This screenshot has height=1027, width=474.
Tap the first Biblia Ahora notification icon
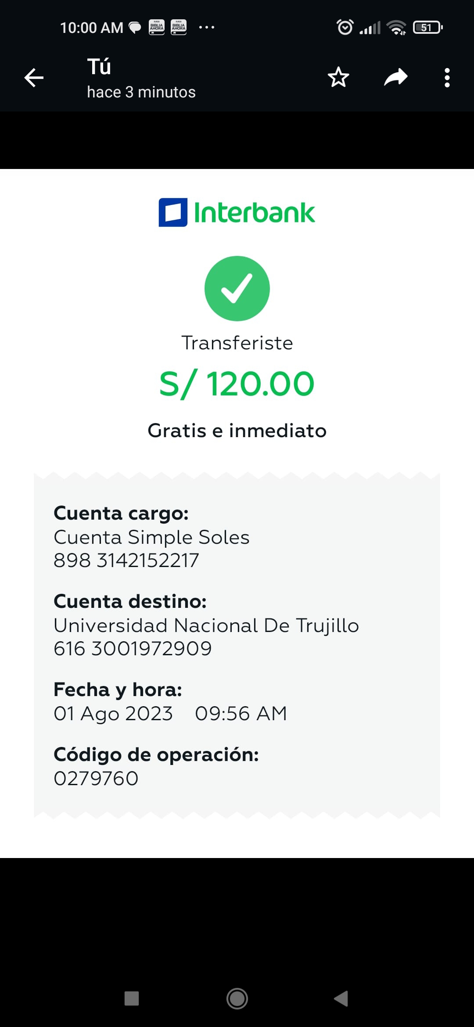point(157,27)
